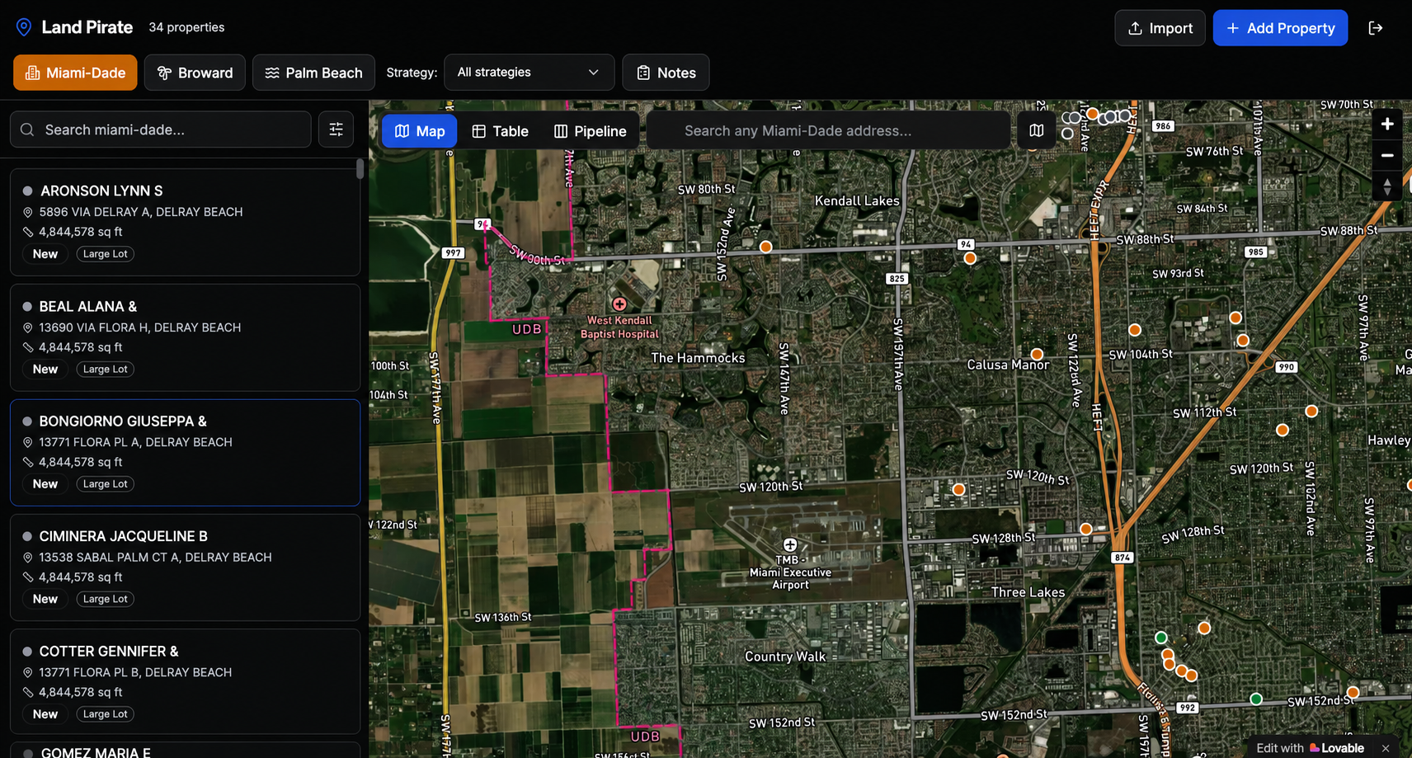Click the route 997 highway shield
Viewport: 1412px width, 758px height.
453,253
